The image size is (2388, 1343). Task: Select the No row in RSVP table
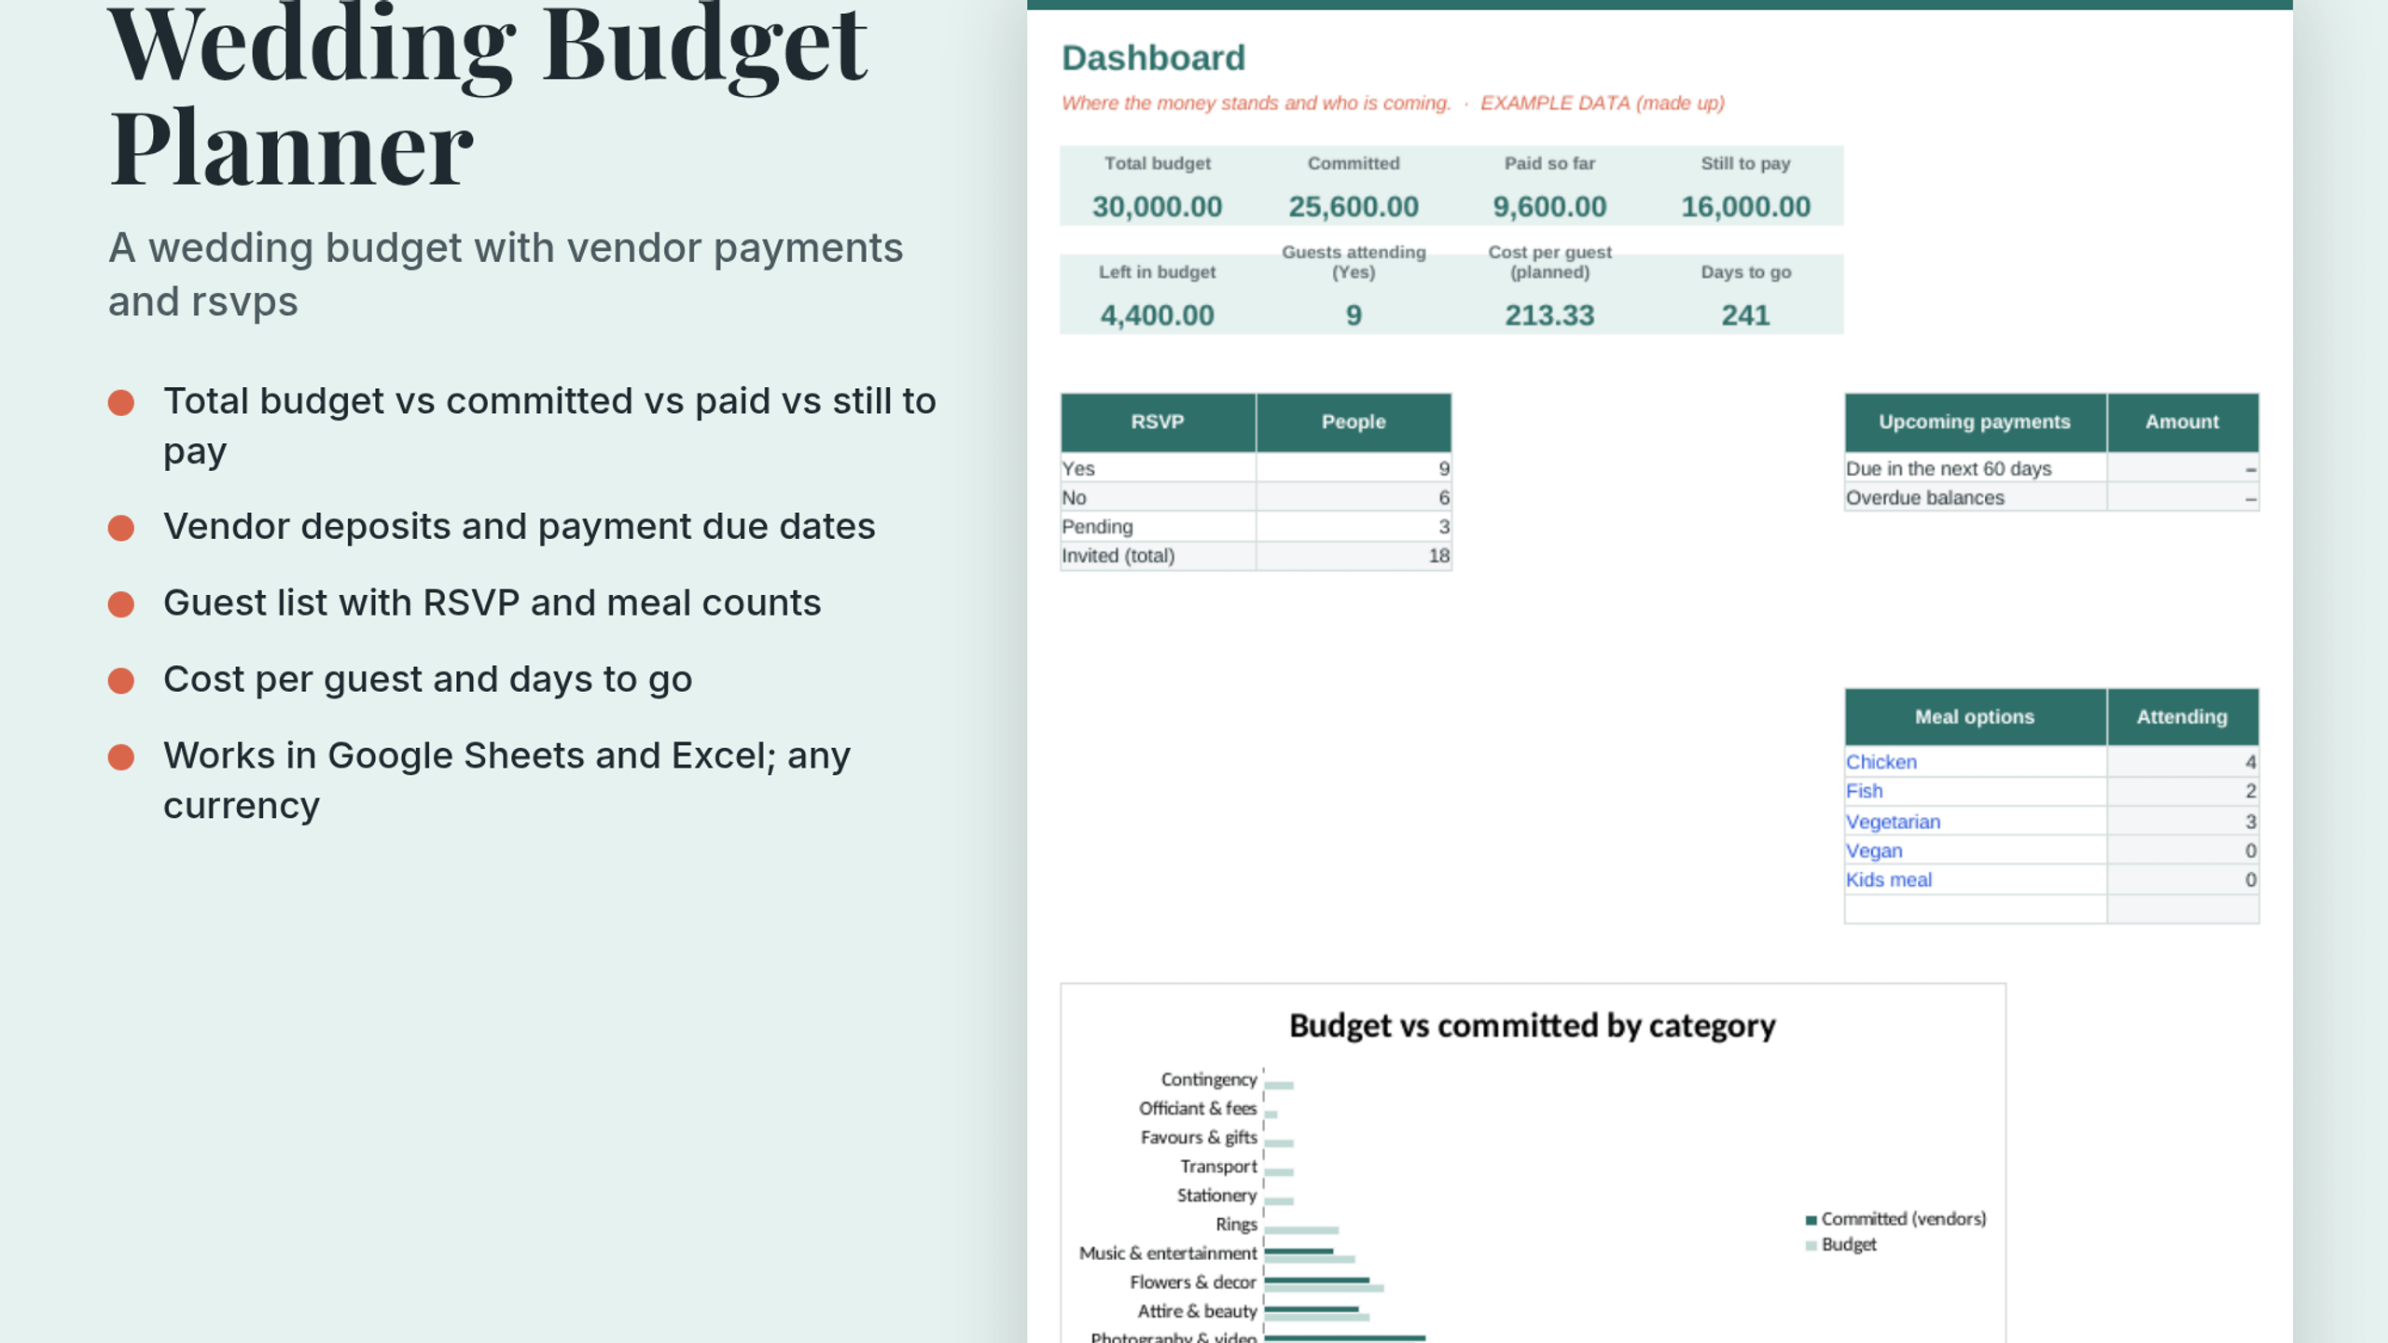[1256, 497]
